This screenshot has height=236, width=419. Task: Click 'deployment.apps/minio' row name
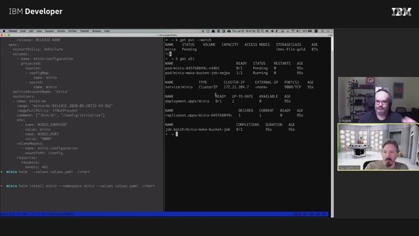pyautogui.click(x=187, y=102)
